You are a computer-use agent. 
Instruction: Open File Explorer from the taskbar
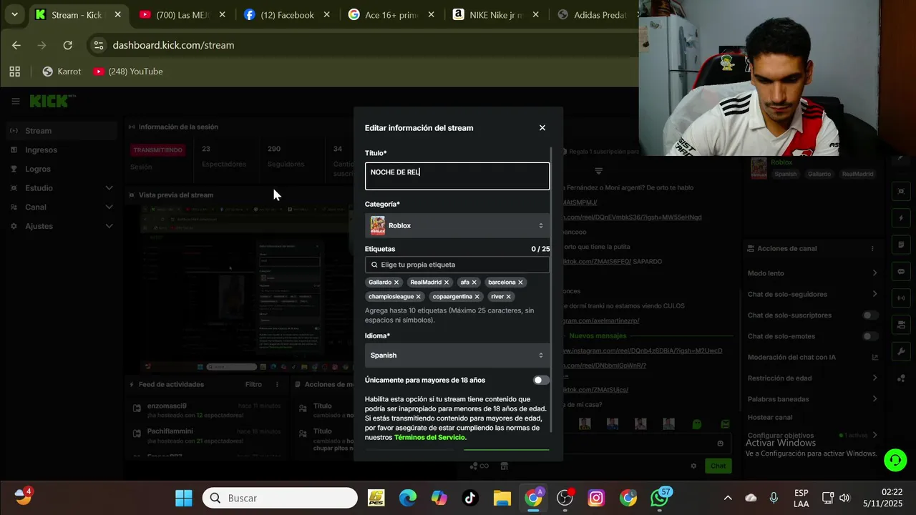pos(502,498)
